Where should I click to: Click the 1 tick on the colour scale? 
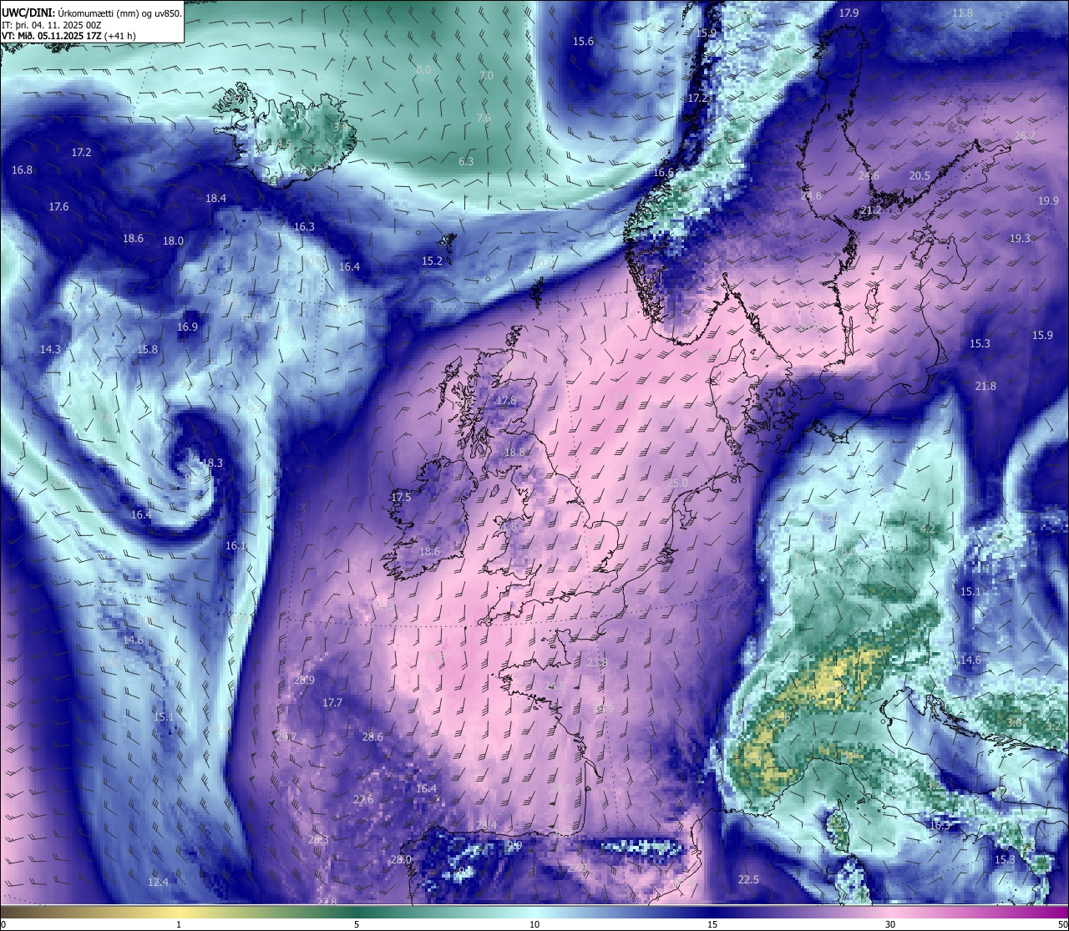179,923
